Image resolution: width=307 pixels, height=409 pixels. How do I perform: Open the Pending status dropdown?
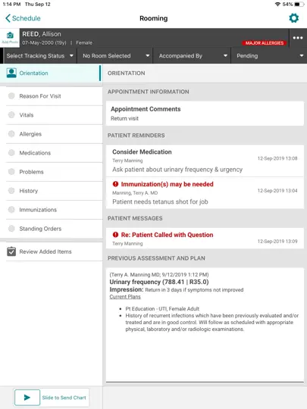[269, 55]
